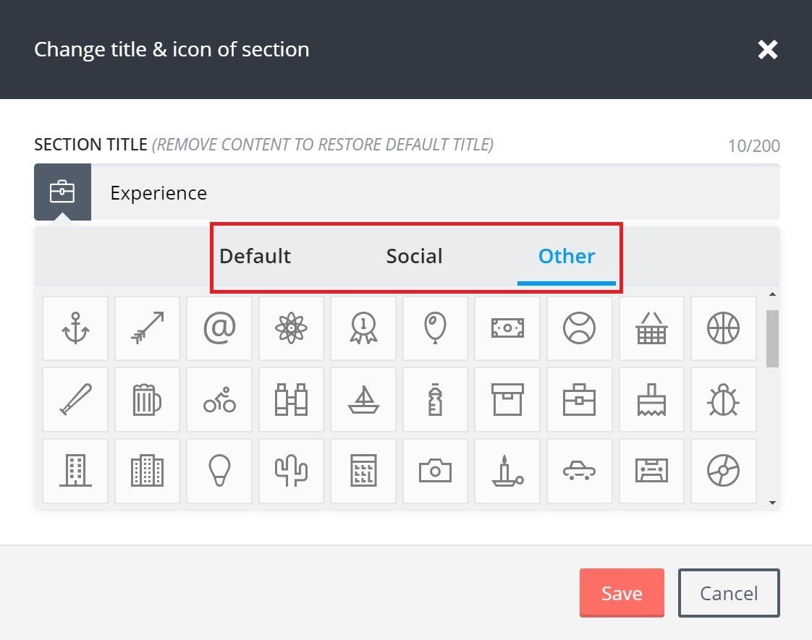Choose the award ribbon icon
This screenshot has width=812, height=640.
[x=363, y=328]
